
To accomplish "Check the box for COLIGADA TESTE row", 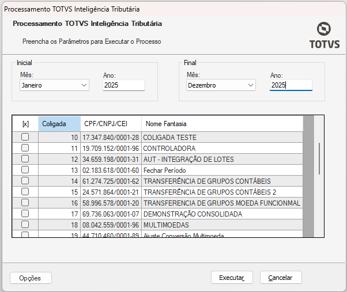I will click(x=25, y=137).
